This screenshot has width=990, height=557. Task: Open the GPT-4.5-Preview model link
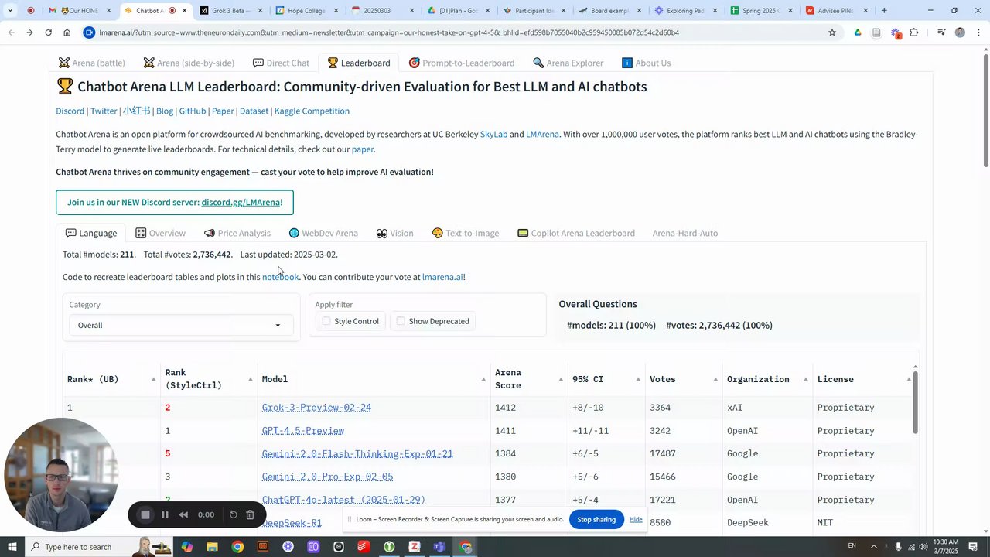coord(303,431)
